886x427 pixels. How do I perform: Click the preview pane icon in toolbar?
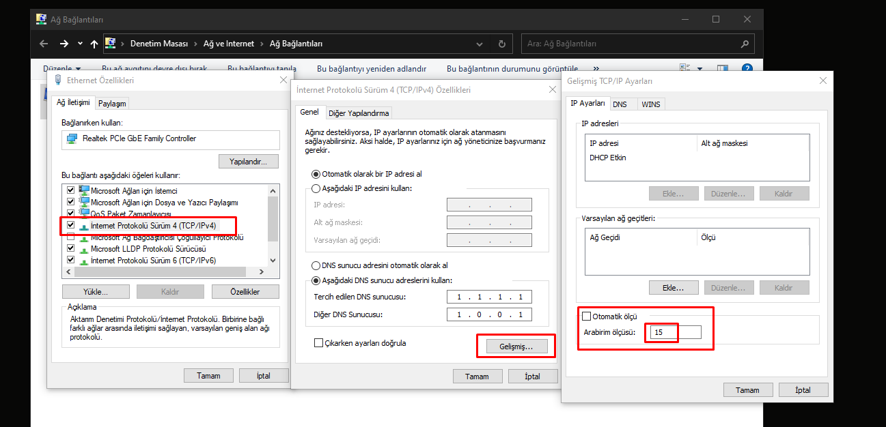point(724,69)
